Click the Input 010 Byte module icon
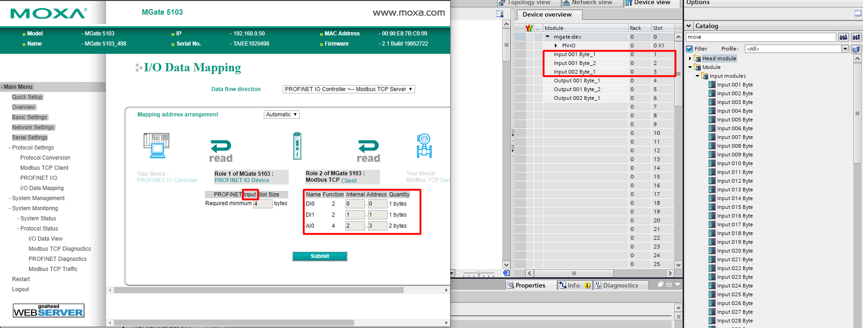 pyautogui.click(x=712, y=163)
